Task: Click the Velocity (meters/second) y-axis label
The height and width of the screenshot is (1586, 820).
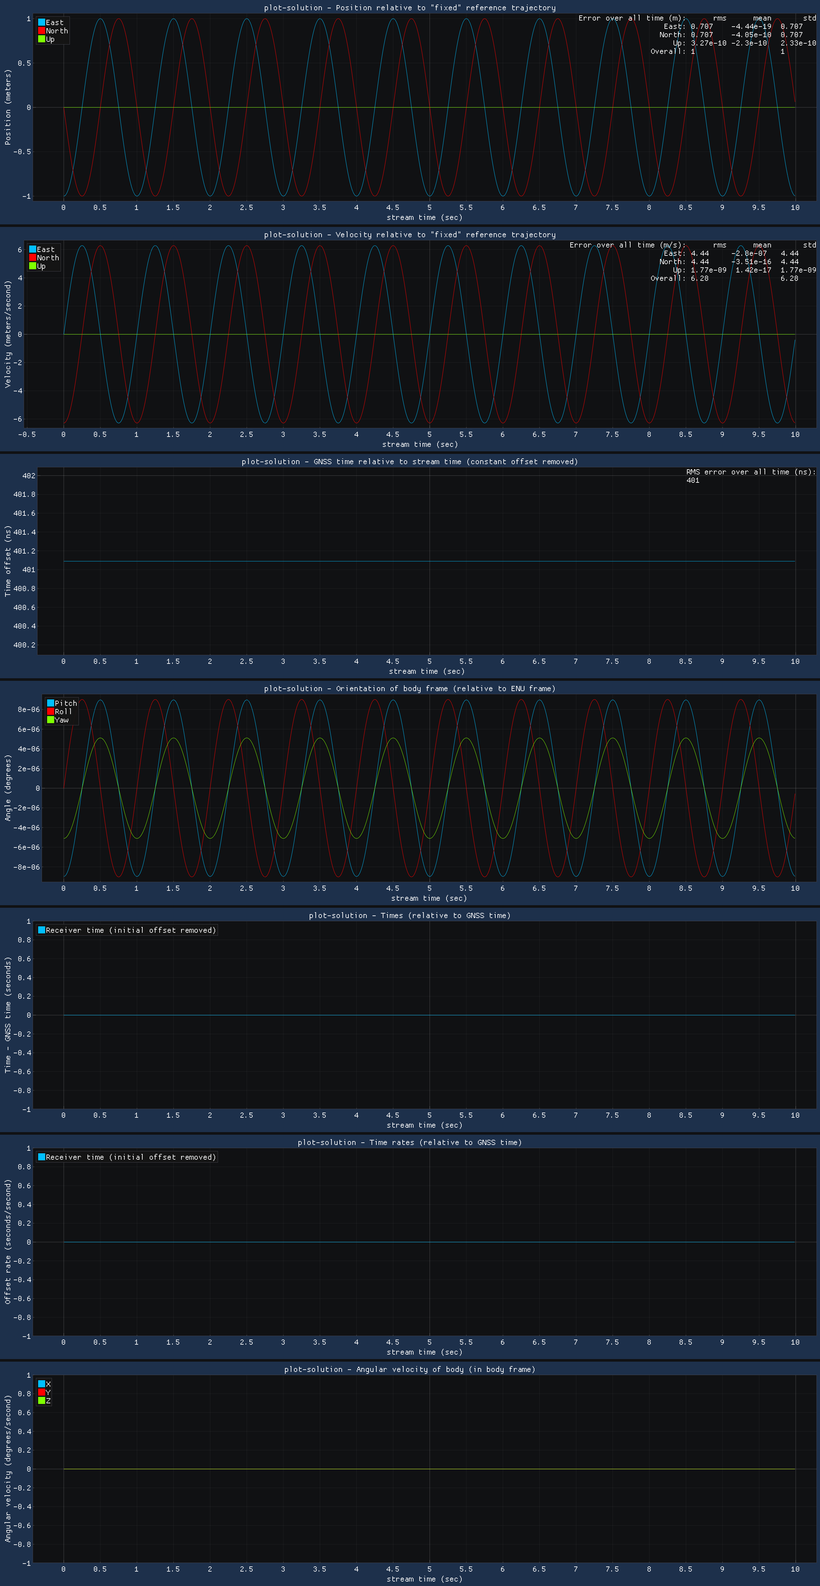Action: coord(8,334)
